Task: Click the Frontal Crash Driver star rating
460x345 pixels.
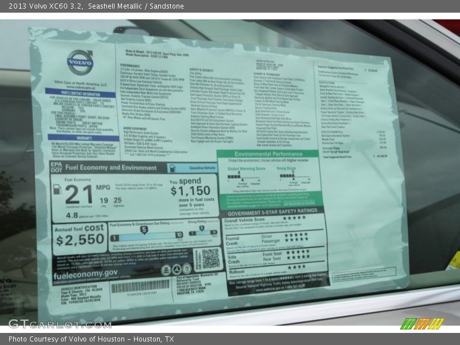Action: (x=296, y=235)
